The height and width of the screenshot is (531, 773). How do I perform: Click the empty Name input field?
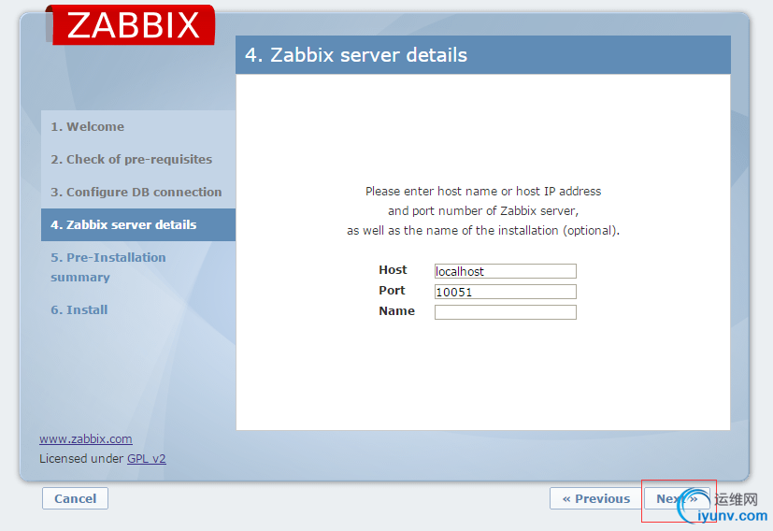click(506, 312)
